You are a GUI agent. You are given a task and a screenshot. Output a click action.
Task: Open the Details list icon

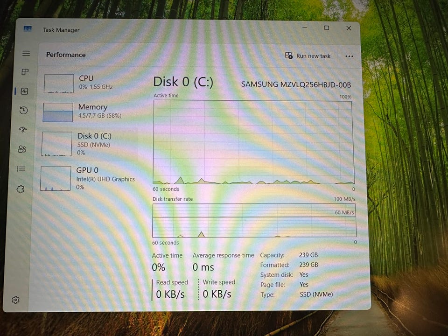(x=21, y=169)
